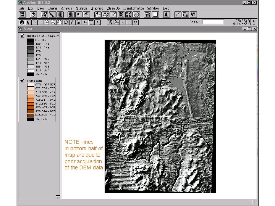Open the Window menu
The height and width of the screenshot is (206, 275).
pos(153,8)
